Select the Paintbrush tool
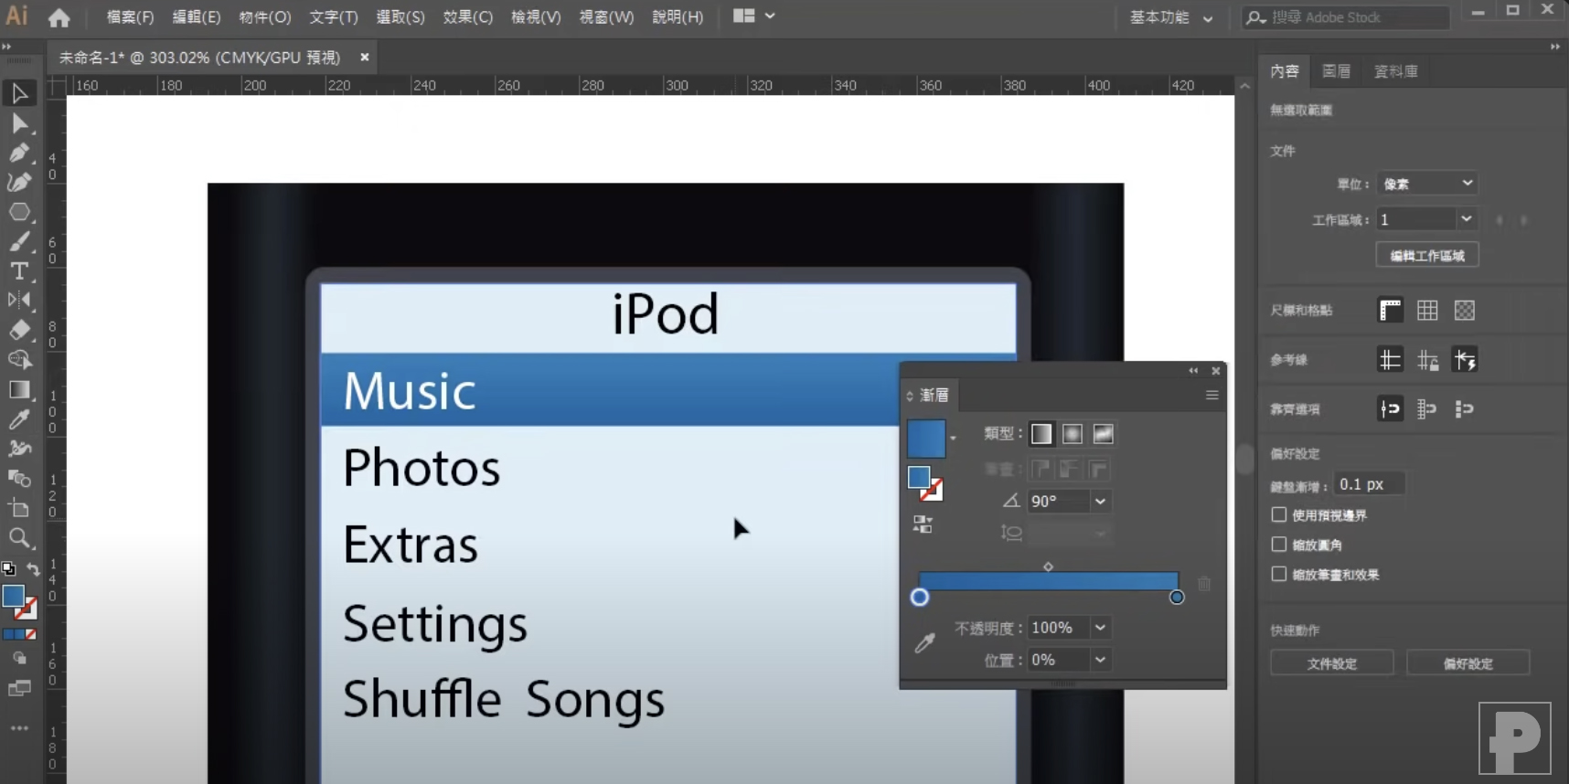1569x784 pixels. (19, 241)
